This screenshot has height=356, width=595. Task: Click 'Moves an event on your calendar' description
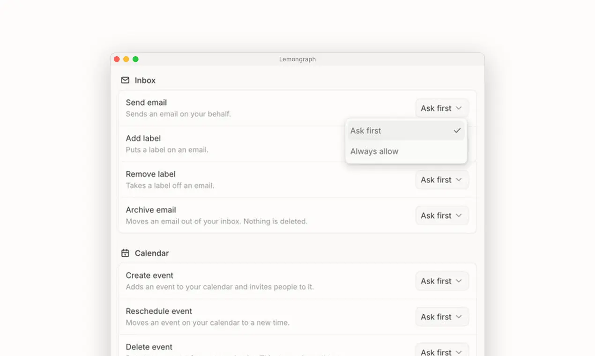[208, 323]
